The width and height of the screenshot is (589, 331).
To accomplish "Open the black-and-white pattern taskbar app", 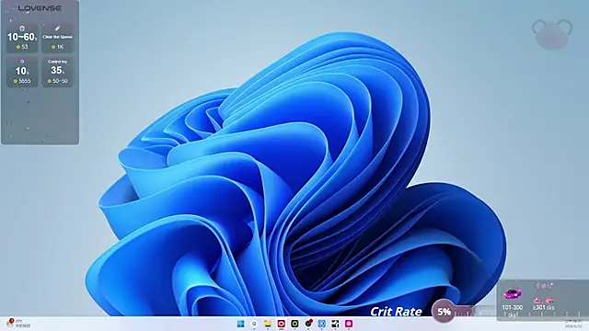I will coord(335,324).
